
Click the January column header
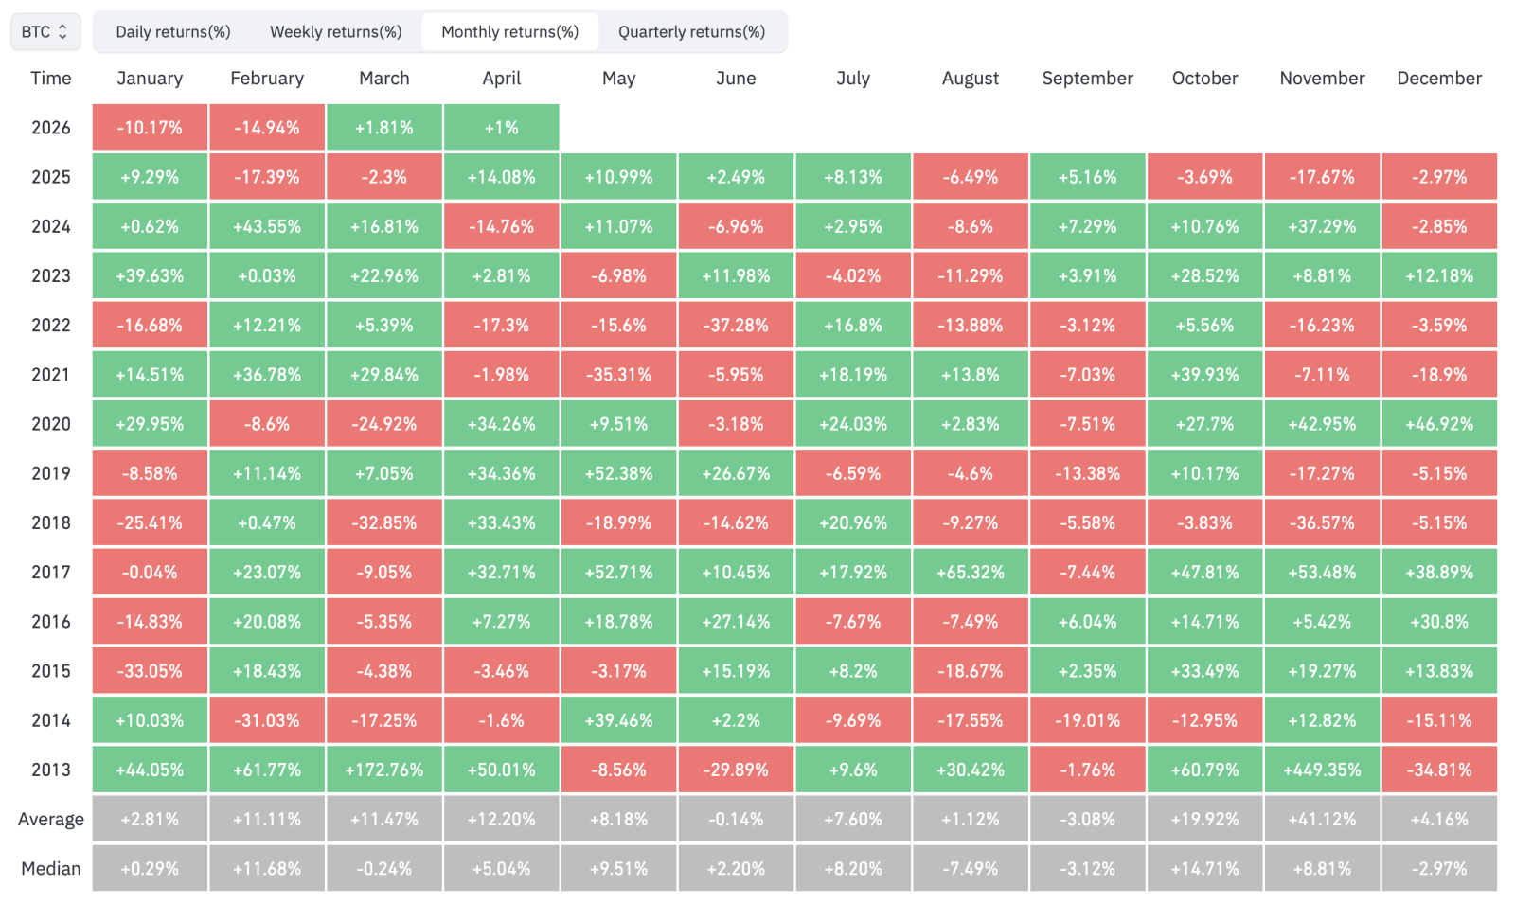coord(150,78)
